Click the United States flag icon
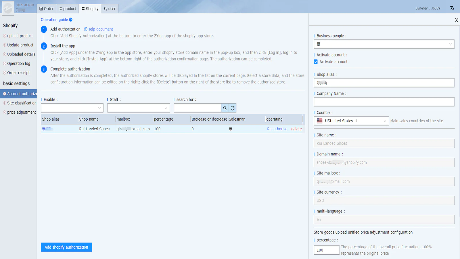The height and width of the screenshot is (259, 460). click(x=319, y=121)
